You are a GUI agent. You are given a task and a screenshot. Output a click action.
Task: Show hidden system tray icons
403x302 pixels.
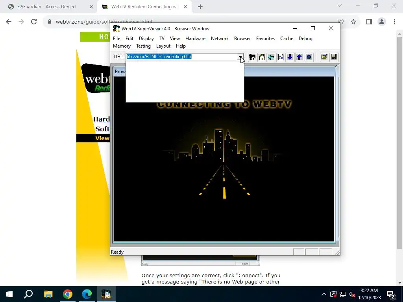(x=324, y=294)
